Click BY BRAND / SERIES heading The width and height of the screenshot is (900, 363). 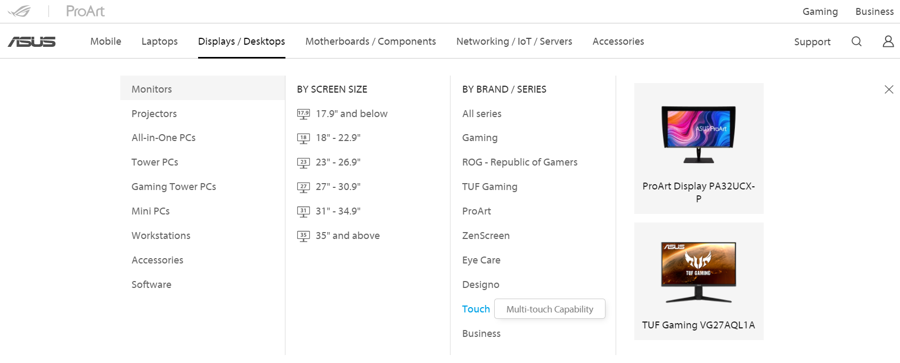(x=504, y=89)
